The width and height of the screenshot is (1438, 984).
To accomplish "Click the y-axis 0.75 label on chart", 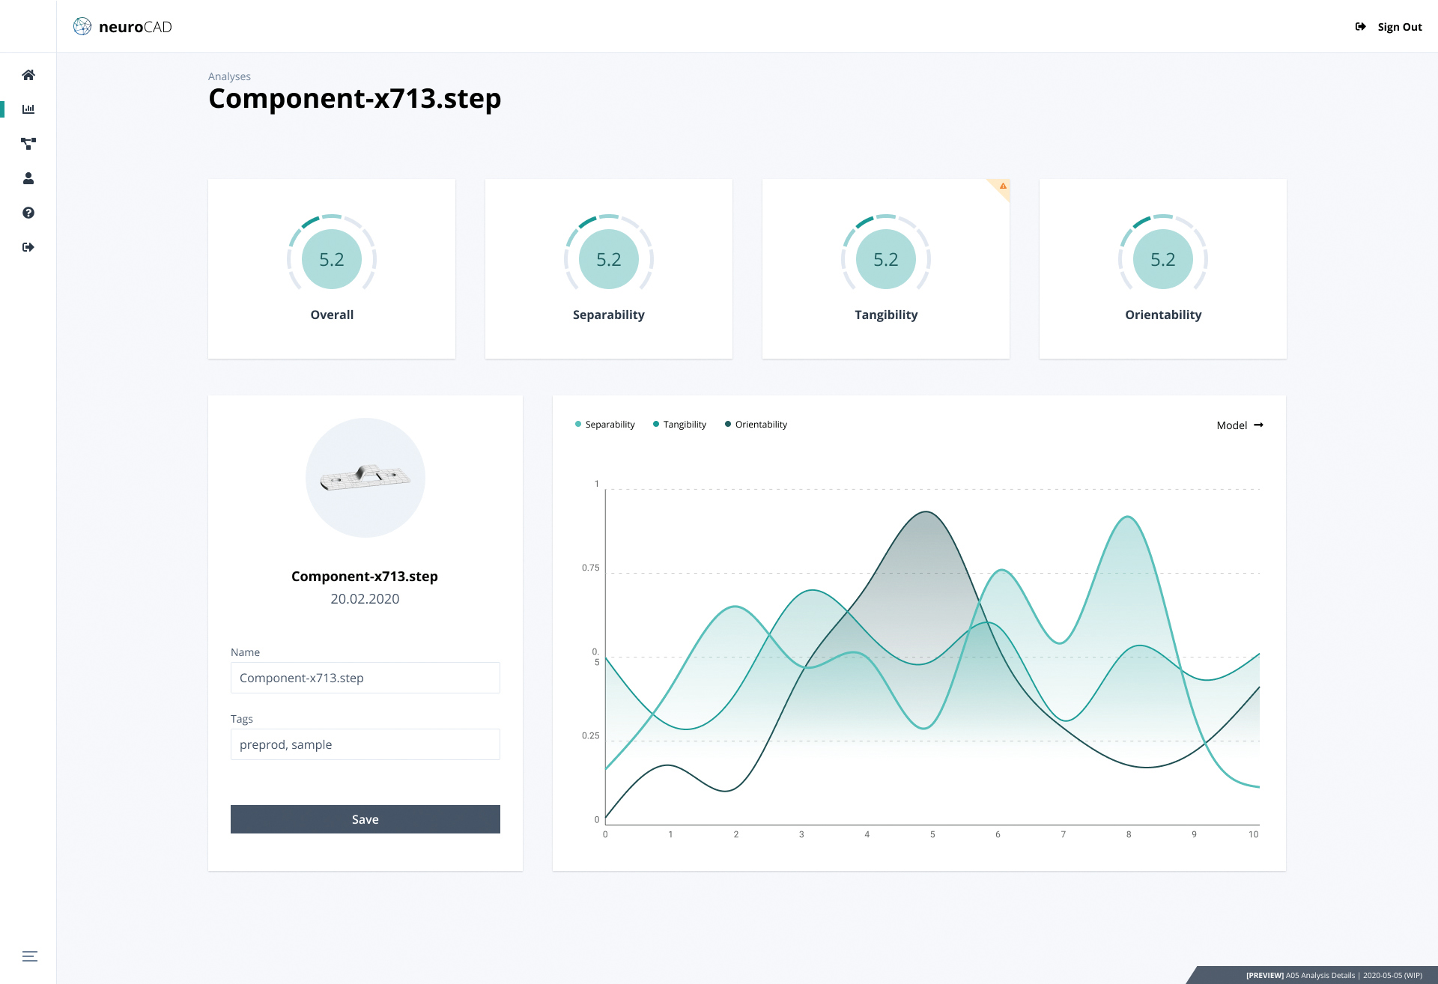I will pos(591,568).
